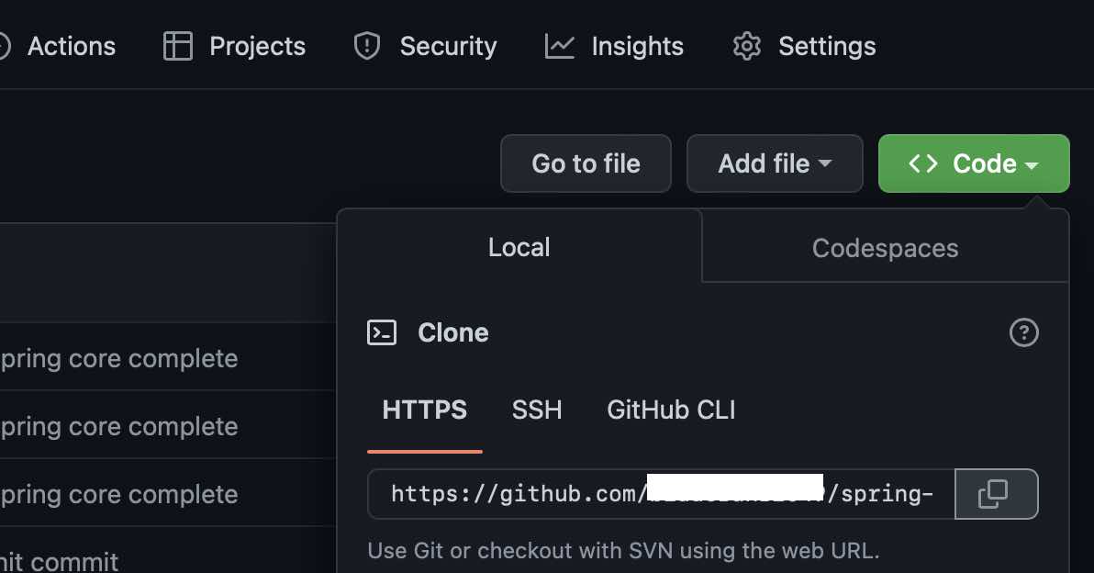The height and width of the screenshot is (573, 1094).
Task: Click inside the clone URL field
Action: point(642,494)
